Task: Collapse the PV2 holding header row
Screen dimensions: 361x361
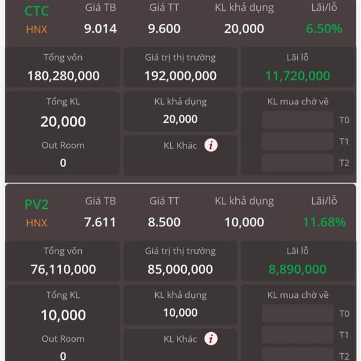Action: pos(180,212)
